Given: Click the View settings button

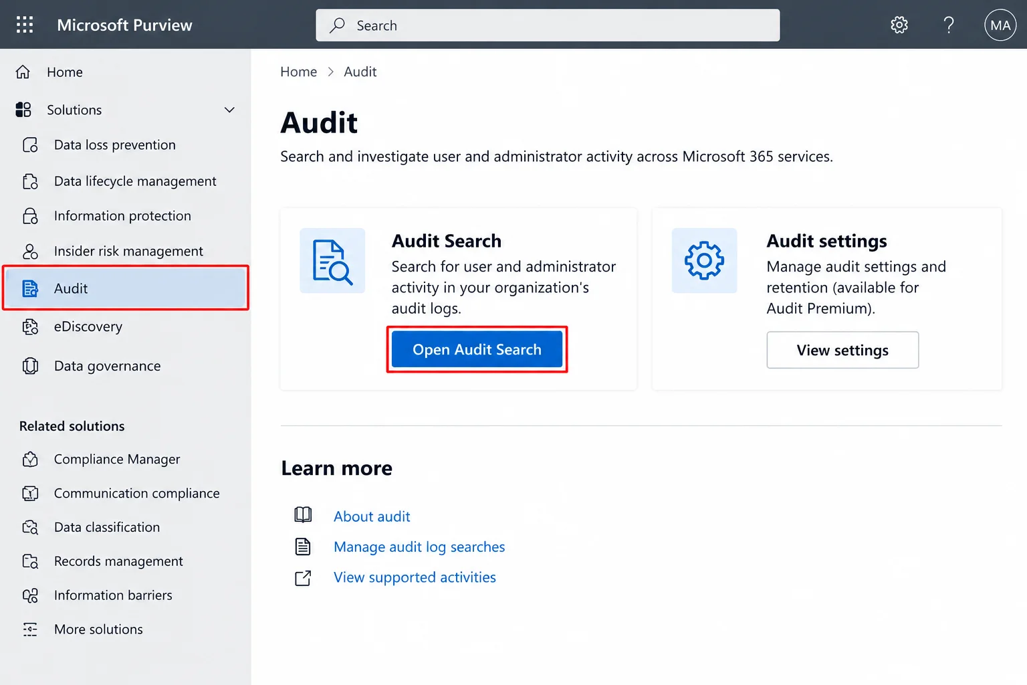Looking at the screenshot, I should click(842, 350).
